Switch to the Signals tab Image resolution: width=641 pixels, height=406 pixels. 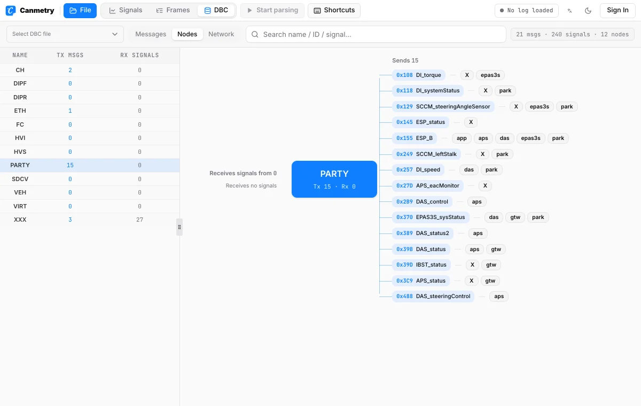(x=126, y=10)
